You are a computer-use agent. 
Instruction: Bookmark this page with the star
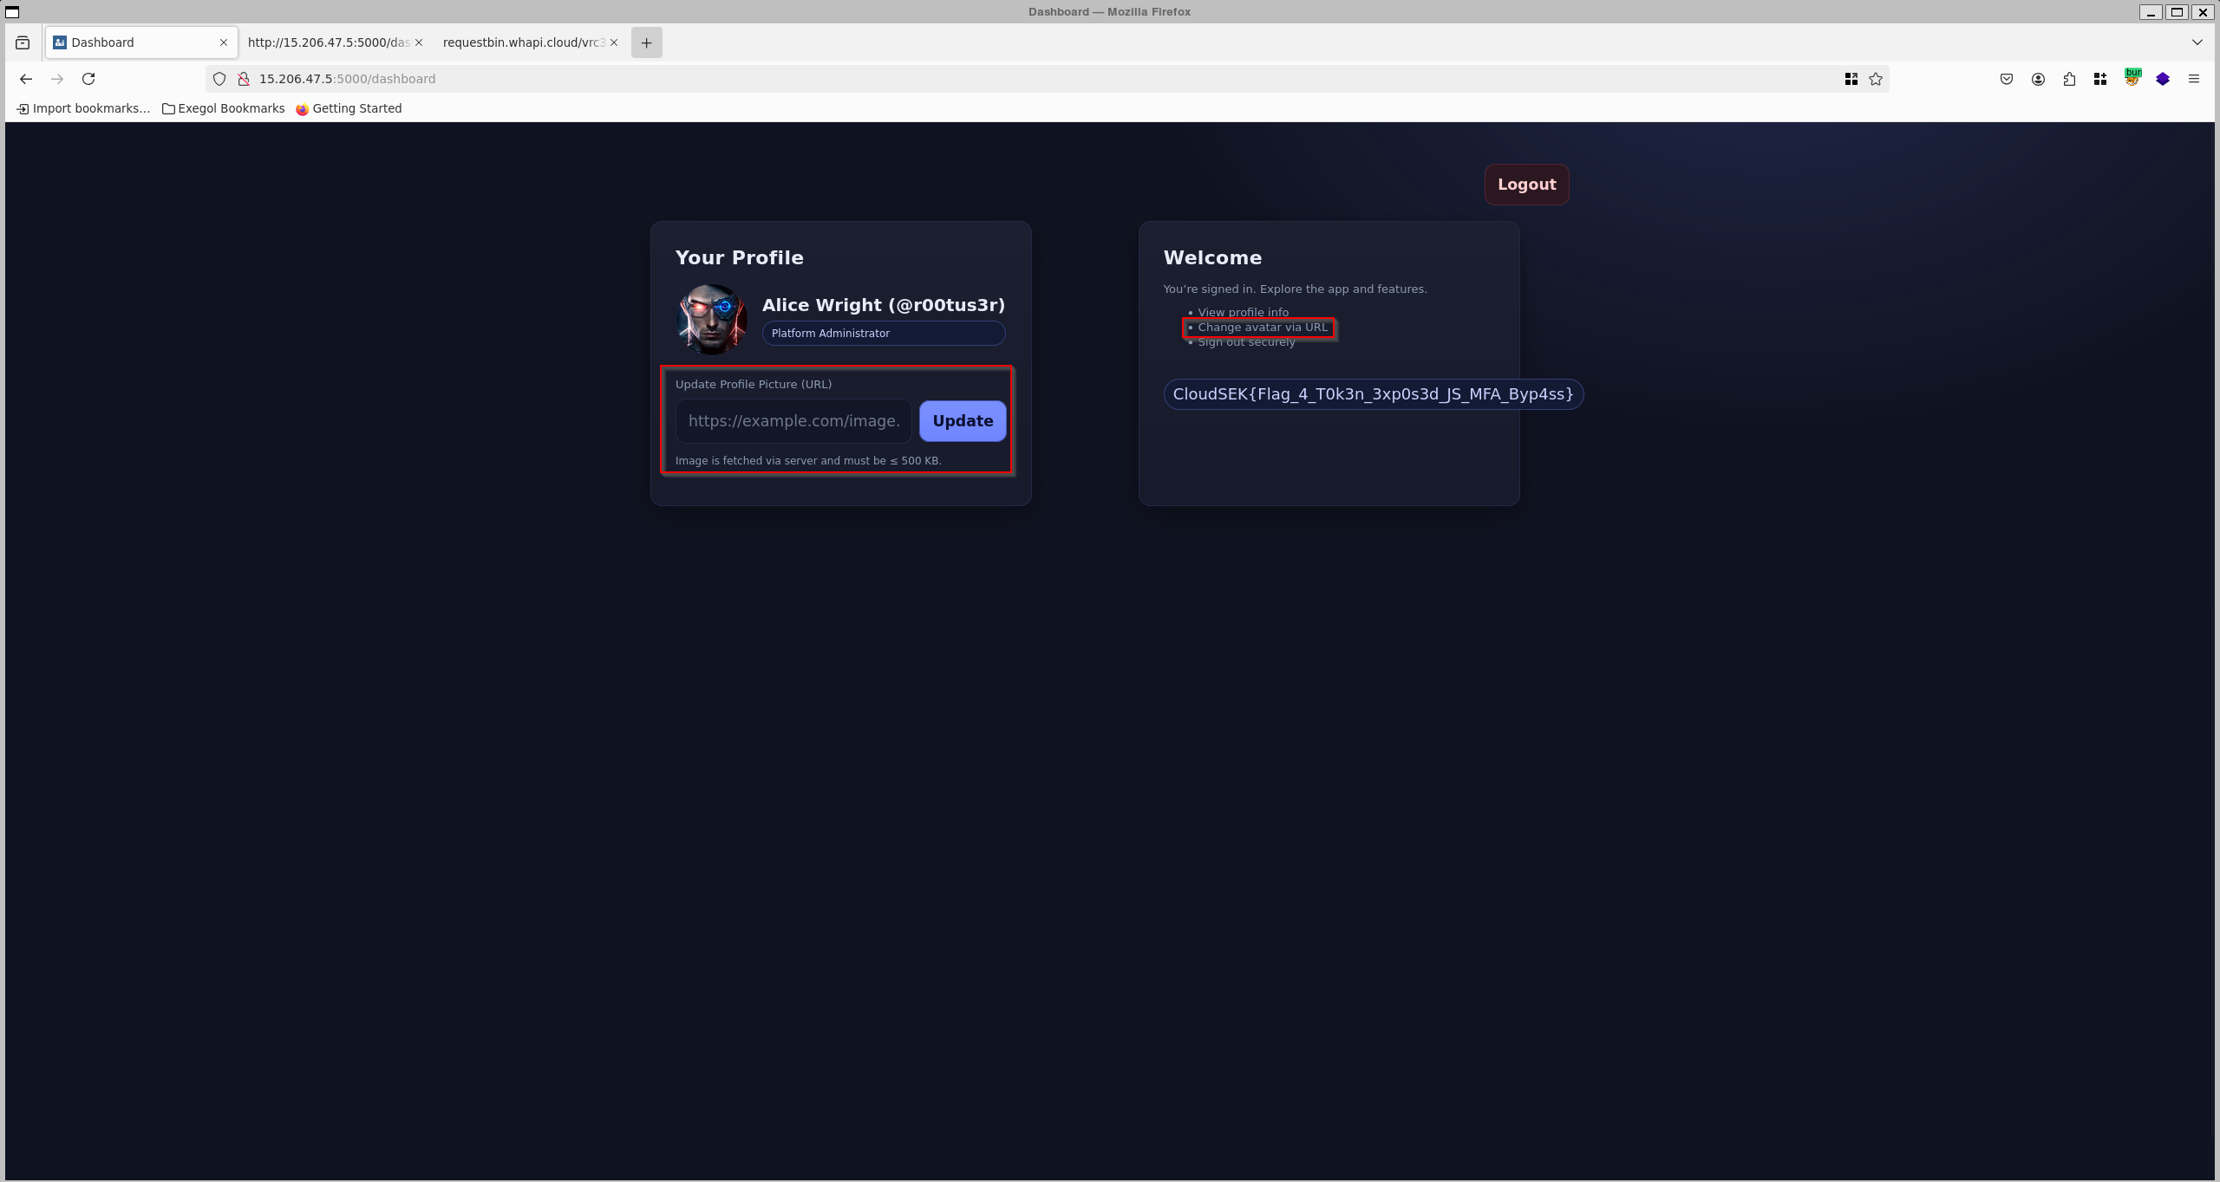coord(1876,79)
